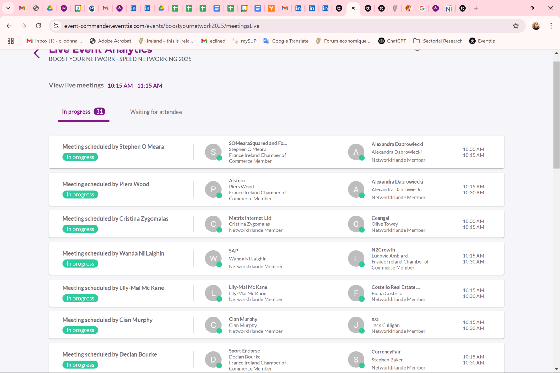This screenshot has height=373, width=560.
Task: Select the 'Sport Endorse' company name
Action: [244, 351]
